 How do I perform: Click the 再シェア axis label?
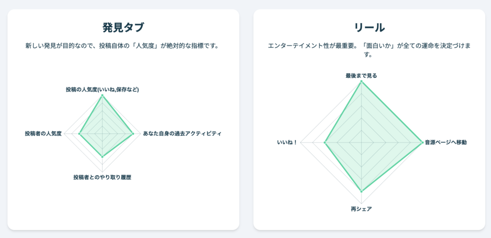coord(362,209)
